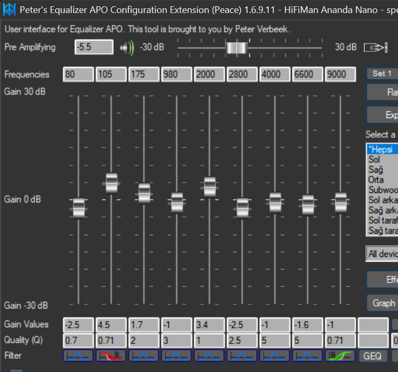Open peak filter icon for 2000 Hz band

click(x=209, y=356)
